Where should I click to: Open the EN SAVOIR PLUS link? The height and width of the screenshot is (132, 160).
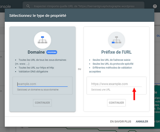121,121
